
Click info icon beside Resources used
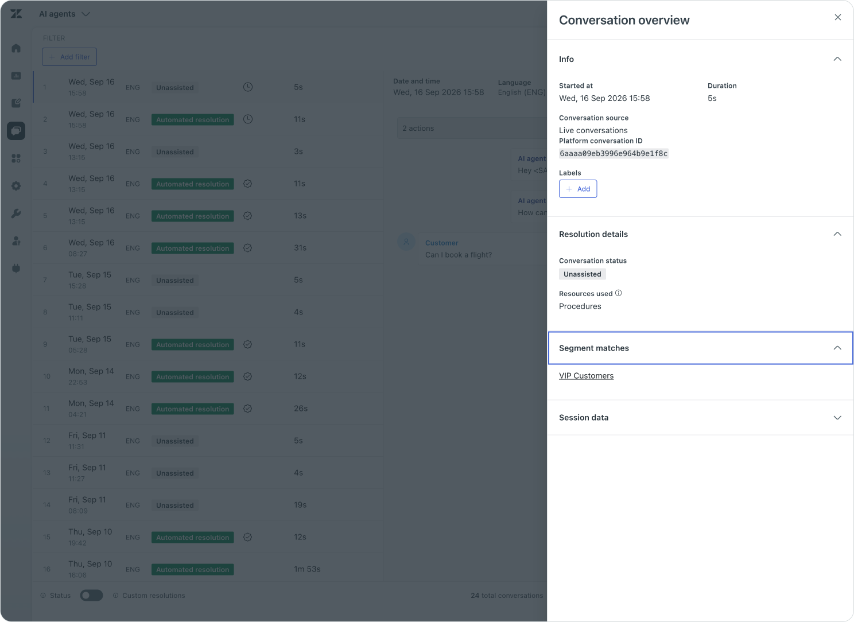point(619,293)
